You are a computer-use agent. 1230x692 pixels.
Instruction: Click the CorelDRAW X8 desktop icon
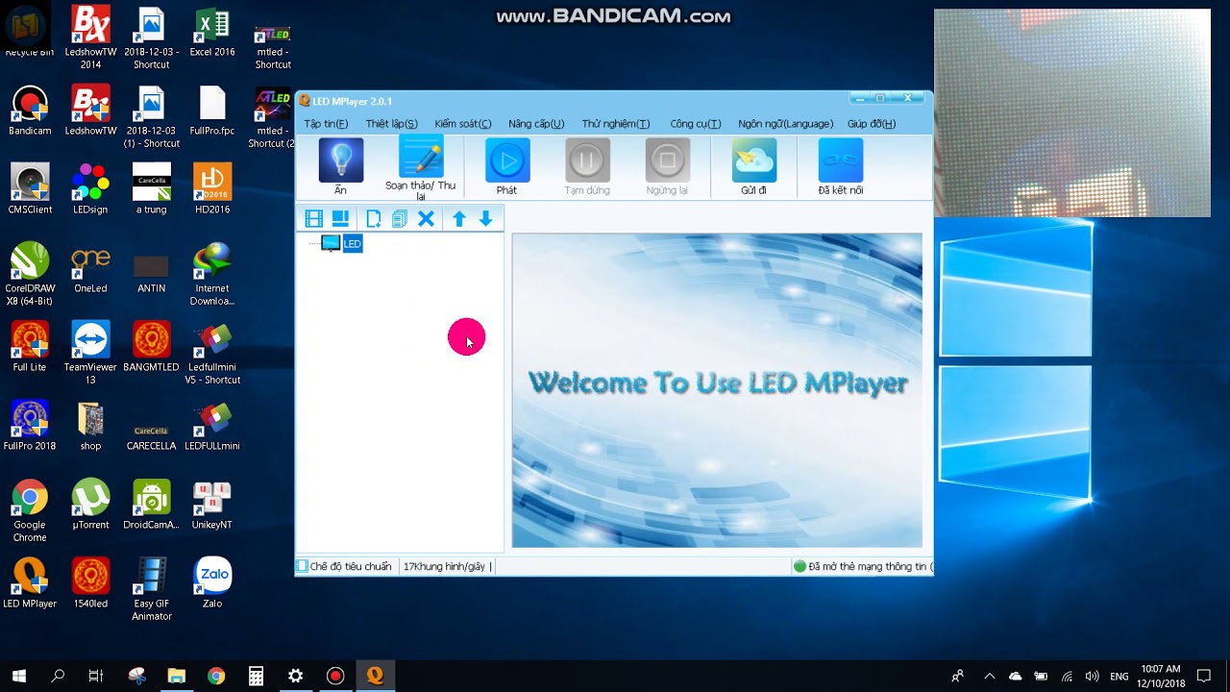(30, 274)
